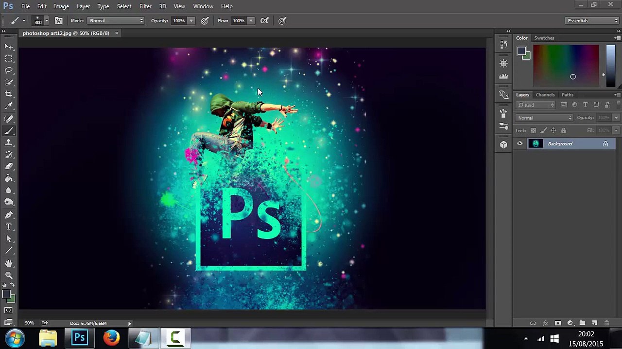Image resolution: width=622 pixels, height=349 pixels.
Task: Add a layer mask
Action: click(558, 323)
